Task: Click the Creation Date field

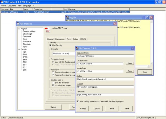Action: [x=100, y=64]
